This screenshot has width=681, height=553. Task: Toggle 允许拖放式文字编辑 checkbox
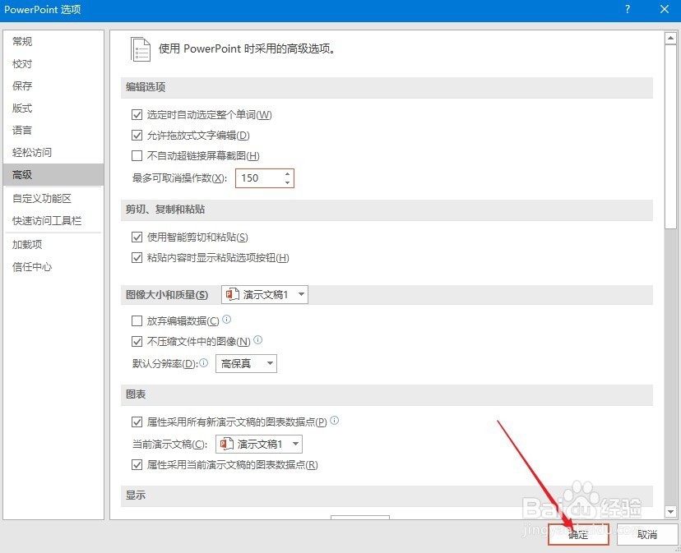click(x=137, y=135)
